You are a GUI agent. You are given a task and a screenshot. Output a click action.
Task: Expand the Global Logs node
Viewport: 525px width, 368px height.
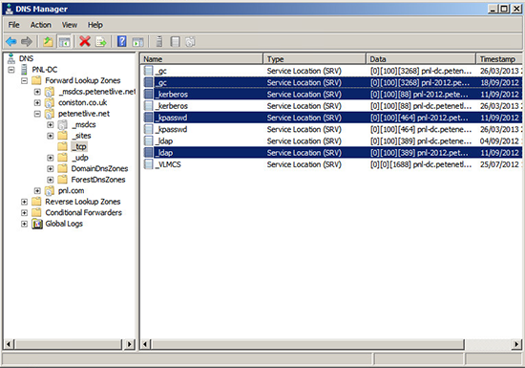click(x=24, y=224)
